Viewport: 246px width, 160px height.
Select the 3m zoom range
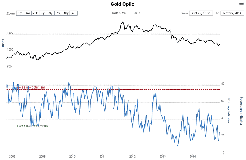(20, 13)
